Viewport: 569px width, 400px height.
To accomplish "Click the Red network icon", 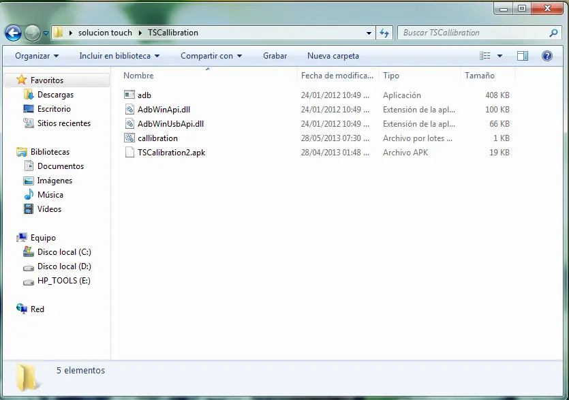I will [22, 309].
